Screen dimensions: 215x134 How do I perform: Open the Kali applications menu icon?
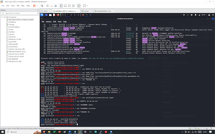point(42,15)
